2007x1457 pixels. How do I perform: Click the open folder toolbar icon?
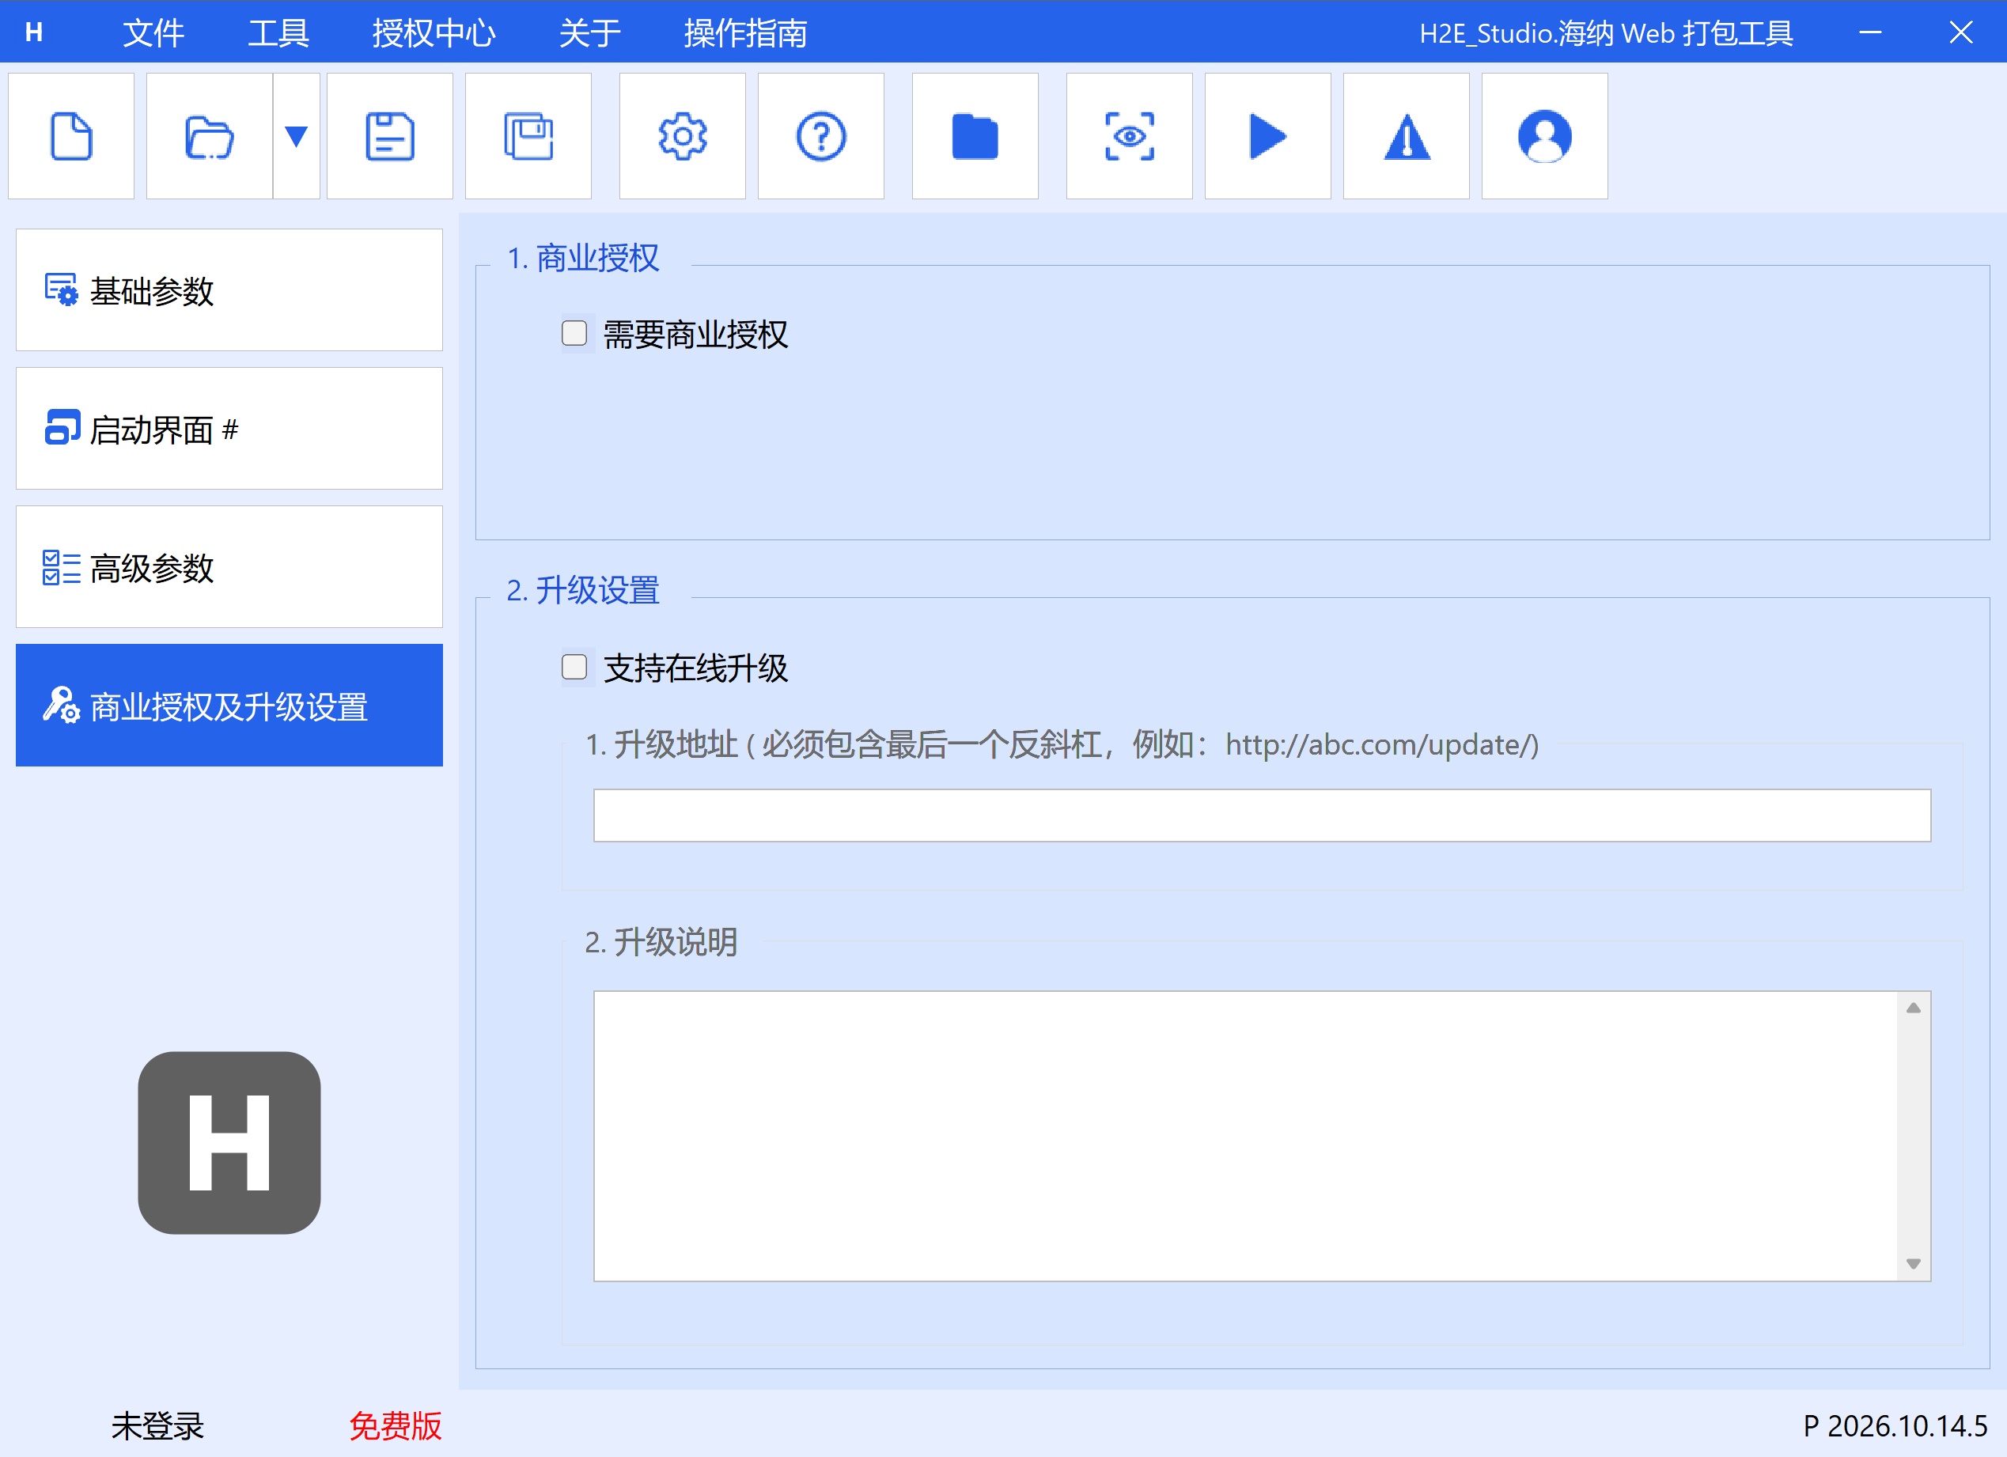(x=209, y=136)
